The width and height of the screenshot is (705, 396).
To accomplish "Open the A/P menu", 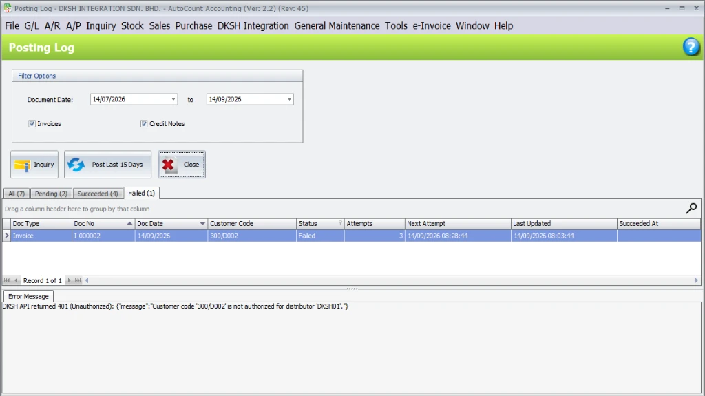I will click(74, 25).
